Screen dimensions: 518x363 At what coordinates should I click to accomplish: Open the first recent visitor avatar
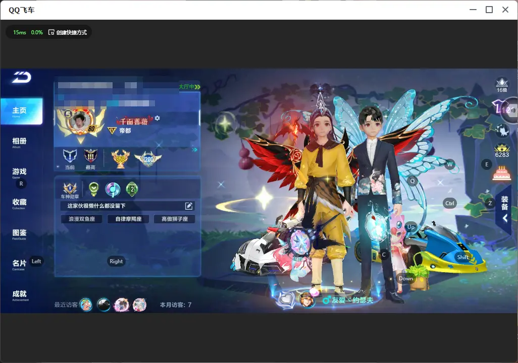86,305
